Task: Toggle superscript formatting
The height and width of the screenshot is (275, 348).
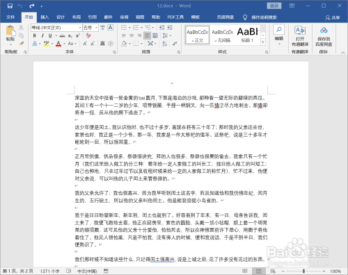Action: pyautogui.click(x=78, y=35)
